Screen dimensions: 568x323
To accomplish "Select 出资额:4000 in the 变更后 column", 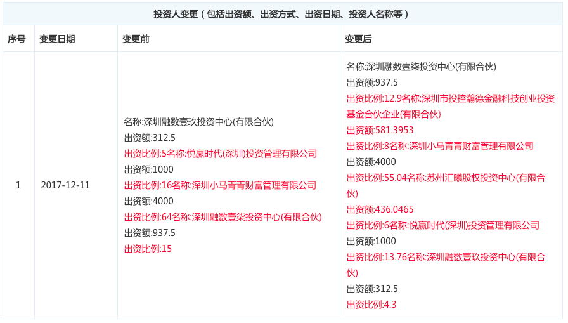I will [371, 162].
